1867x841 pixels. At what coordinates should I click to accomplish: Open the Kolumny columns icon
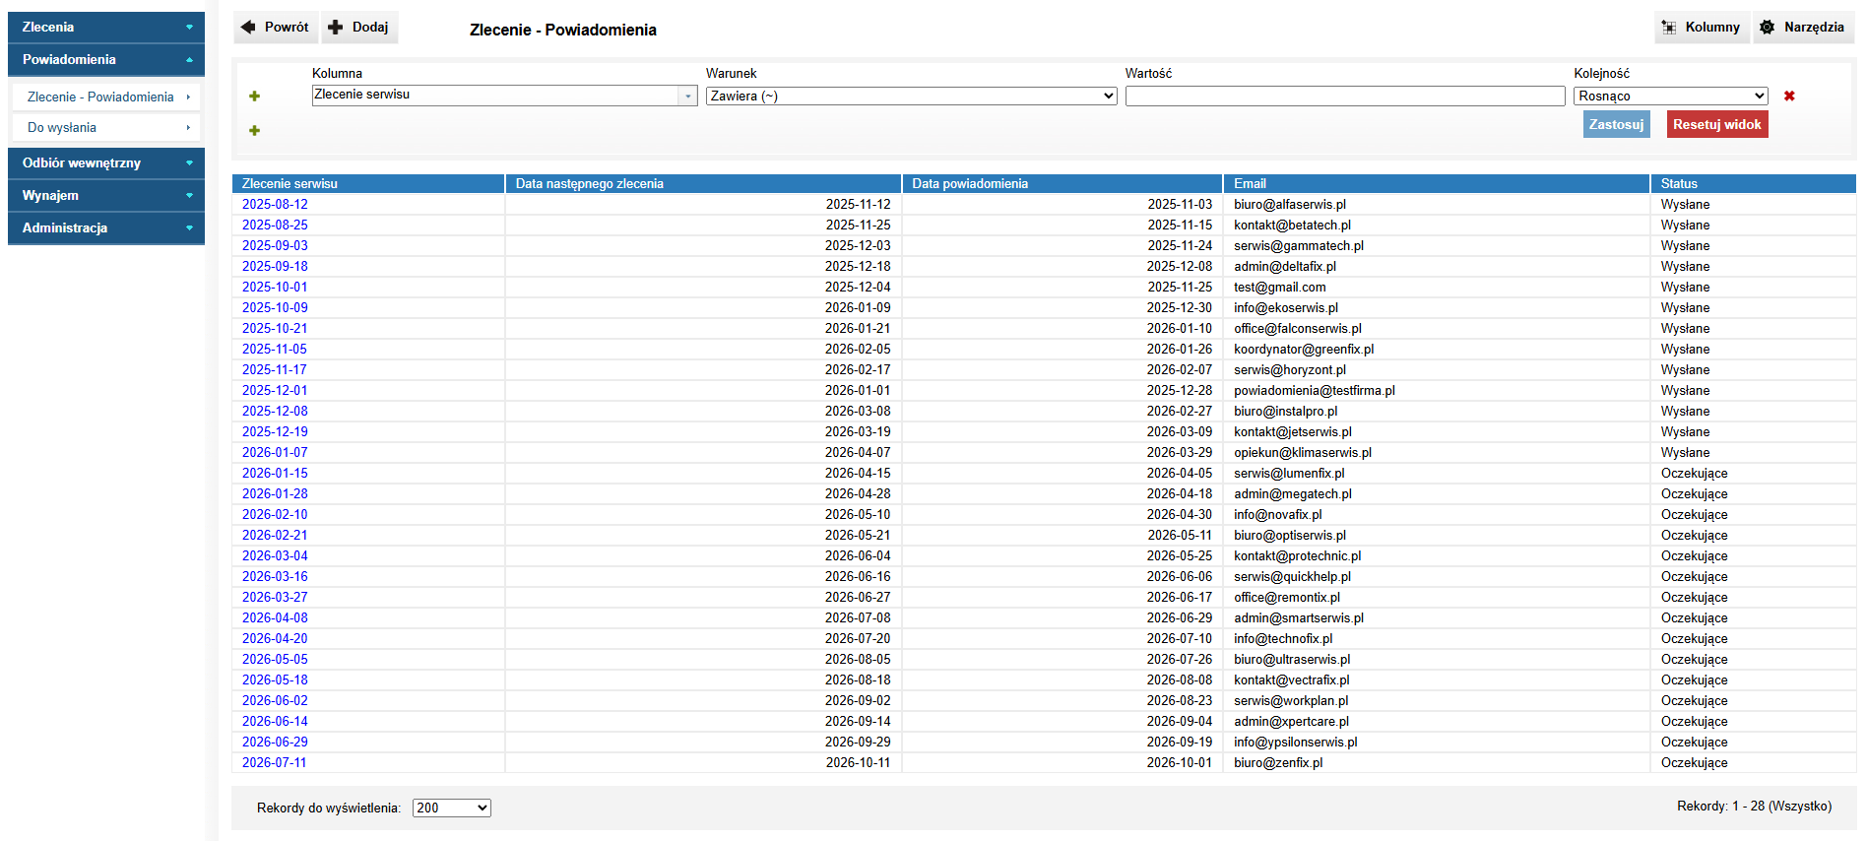[x=1669, y=28]
